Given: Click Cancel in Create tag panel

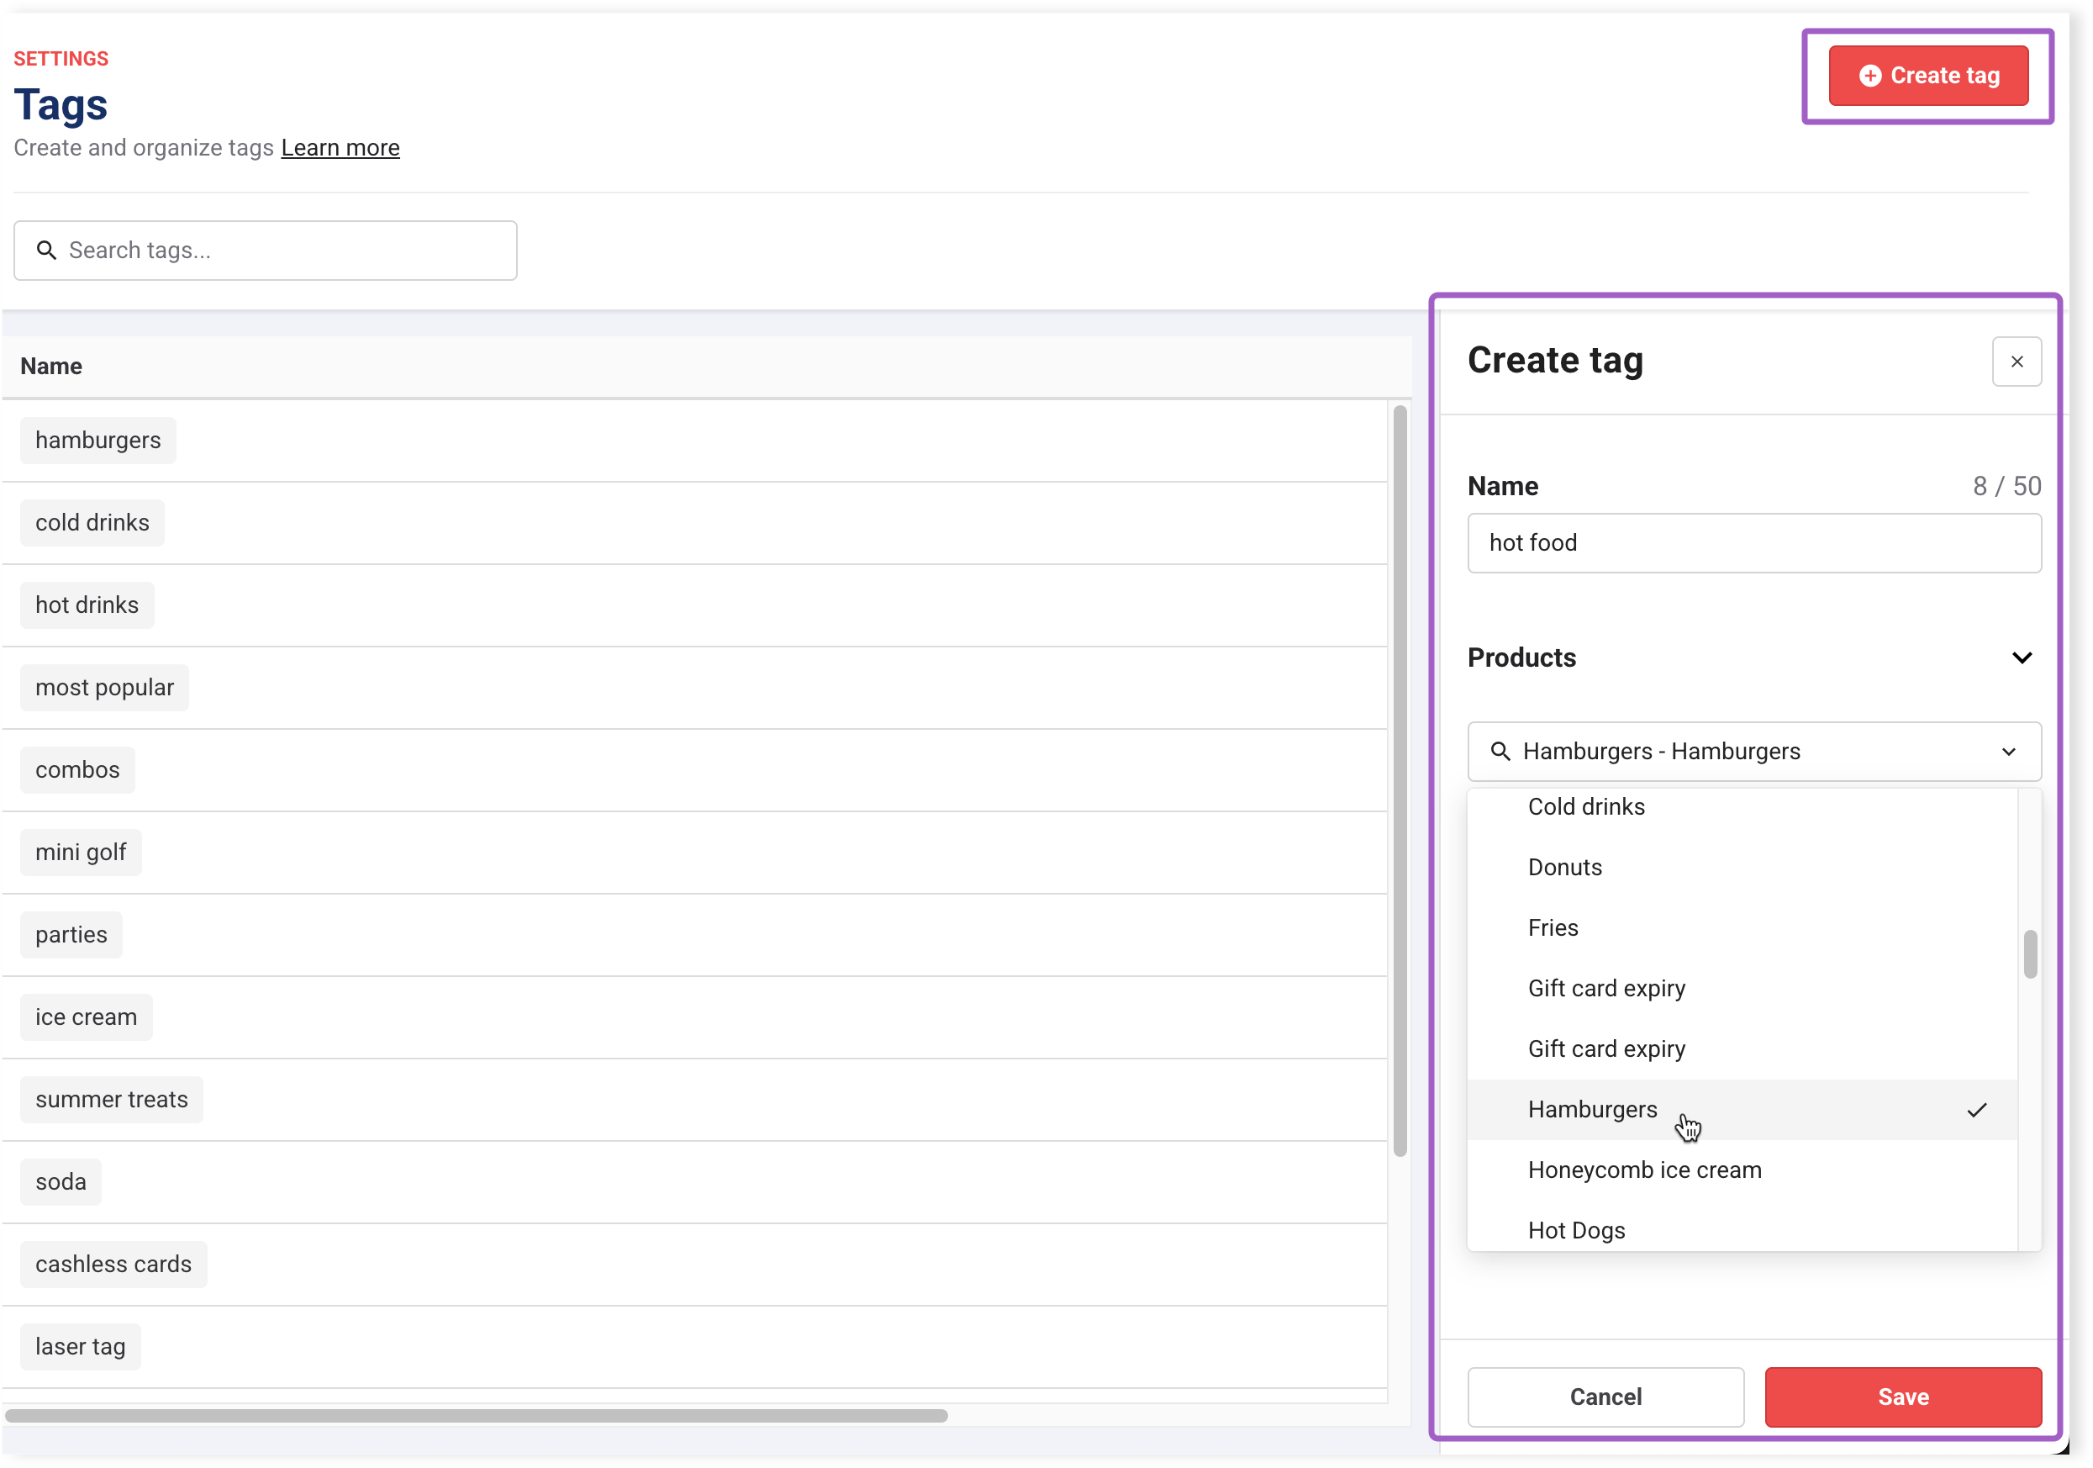Looking at the screenshot, I should (1605, 1397).
